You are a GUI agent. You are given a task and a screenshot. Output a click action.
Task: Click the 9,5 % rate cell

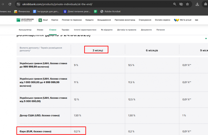click(x=131, y=65)
